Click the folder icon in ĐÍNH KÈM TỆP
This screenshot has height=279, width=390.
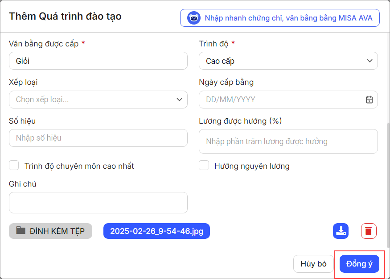point(21,230)
